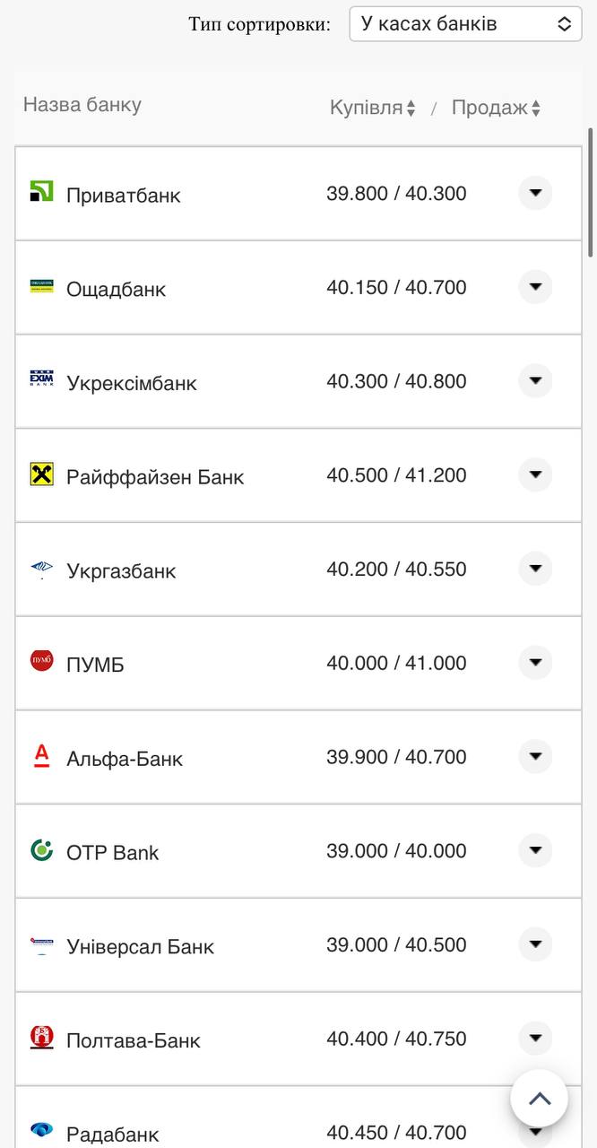The image size is (597, 1148).
Task: Click the Райффайзен Банк yellow logo
Action: point(41,474)
